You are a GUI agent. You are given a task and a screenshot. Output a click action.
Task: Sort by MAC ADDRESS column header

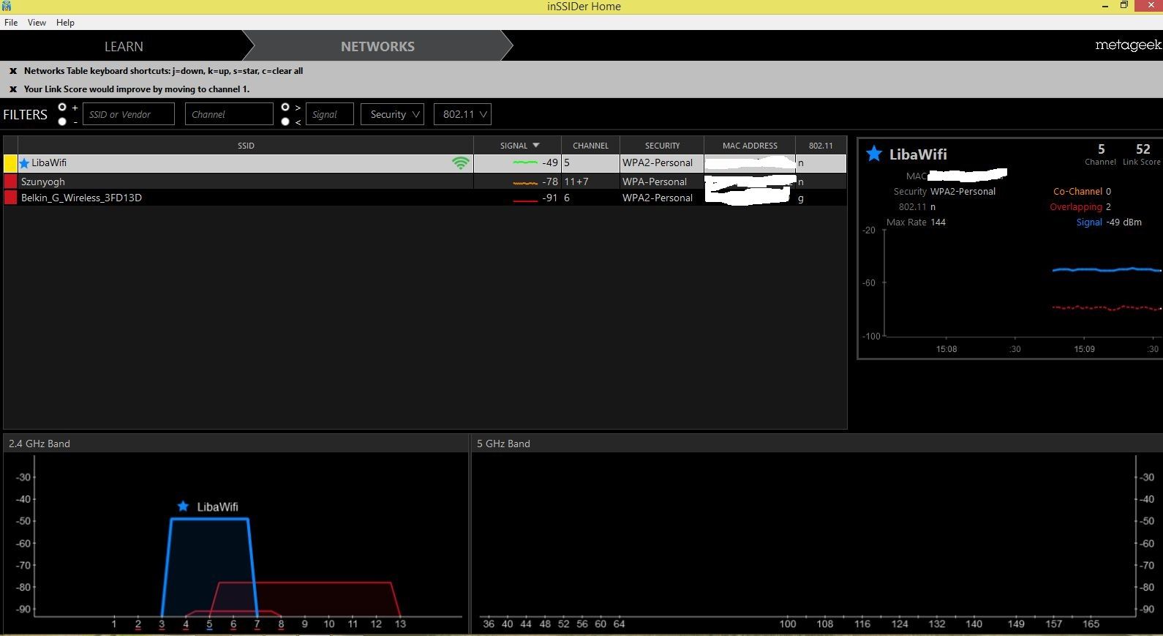[x=750, y=146]
